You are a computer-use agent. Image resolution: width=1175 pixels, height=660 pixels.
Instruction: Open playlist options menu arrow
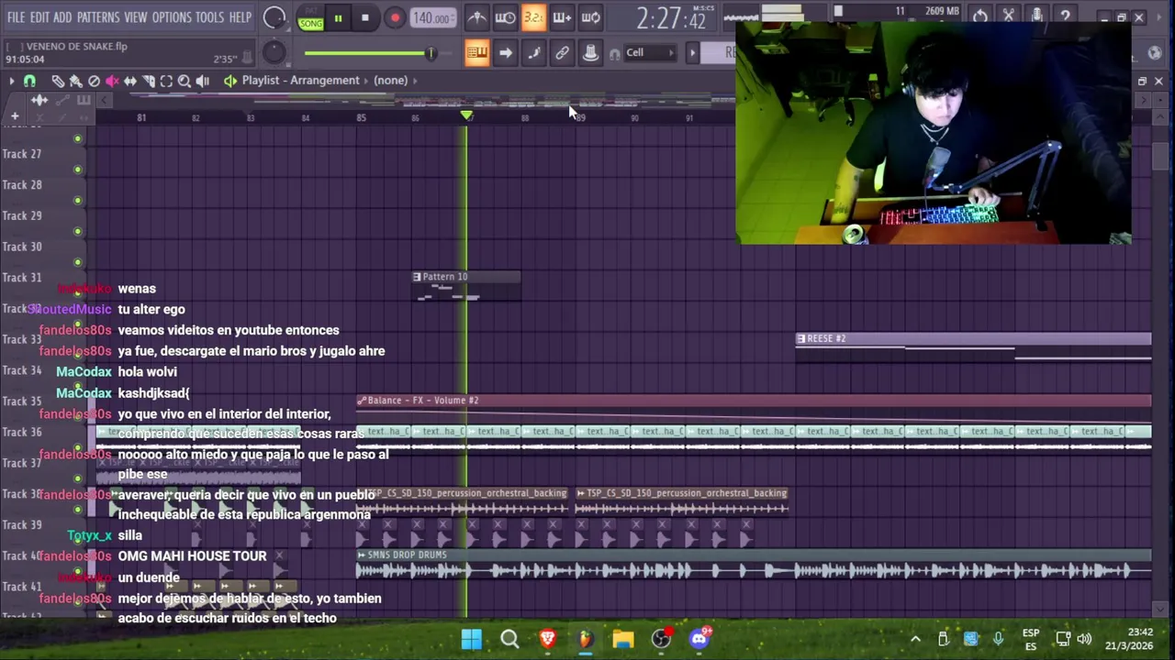[11, 81]
